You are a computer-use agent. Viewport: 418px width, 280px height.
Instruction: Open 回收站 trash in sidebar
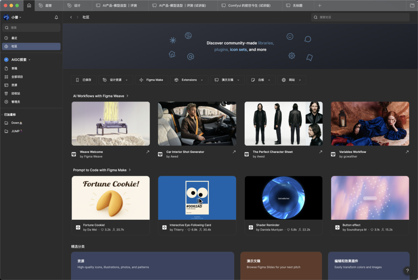[x=15, y=94]
